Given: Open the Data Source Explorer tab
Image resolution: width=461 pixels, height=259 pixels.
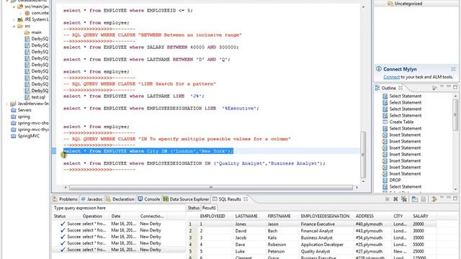Looking at the screenshot, I should point(186,199).
